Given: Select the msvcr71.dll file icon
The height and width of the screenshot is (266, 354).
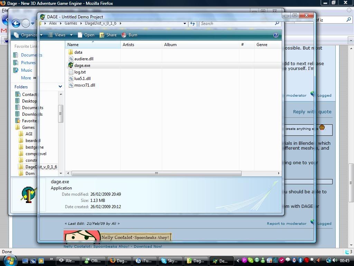Looking at the screenshot, I should (x=71, y=85).
